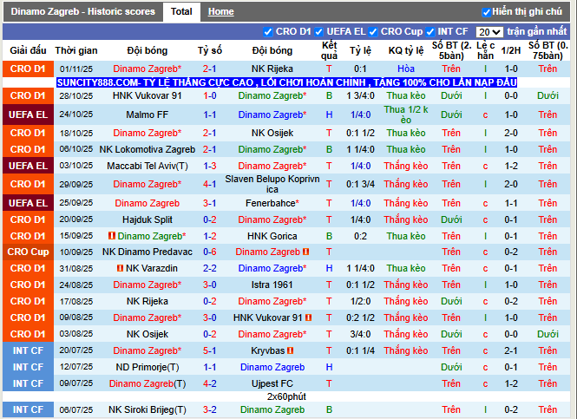Uncheck the CRO Cup league filter
The width and height of the screenshot is (577, 419).
coord(373,32)
